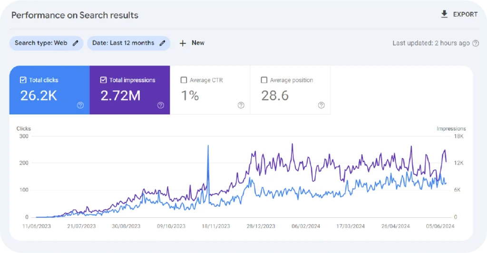Click the 28/12/2023 date on chart axis
This screenshot has height=253, width=487.
click(x=262, y=226)
